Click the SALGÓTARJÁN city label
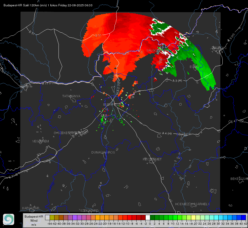The height and width of the screenshot is (228, 248). pos(158,50)
